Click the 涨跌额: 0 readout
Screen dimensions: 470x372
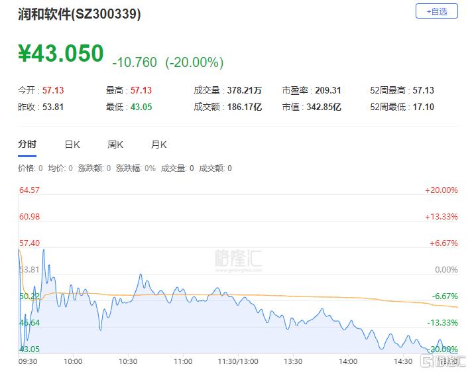[94, 168]
